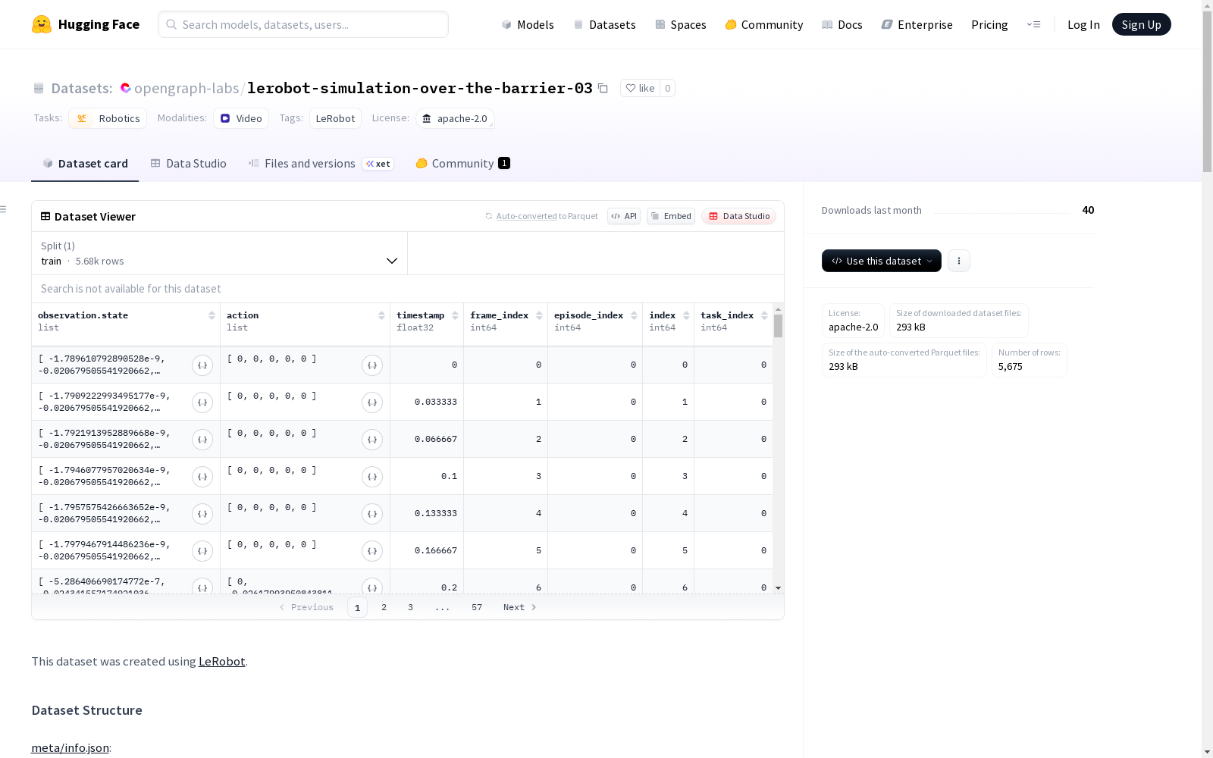Click the search magnifier icon

point(171,24)
